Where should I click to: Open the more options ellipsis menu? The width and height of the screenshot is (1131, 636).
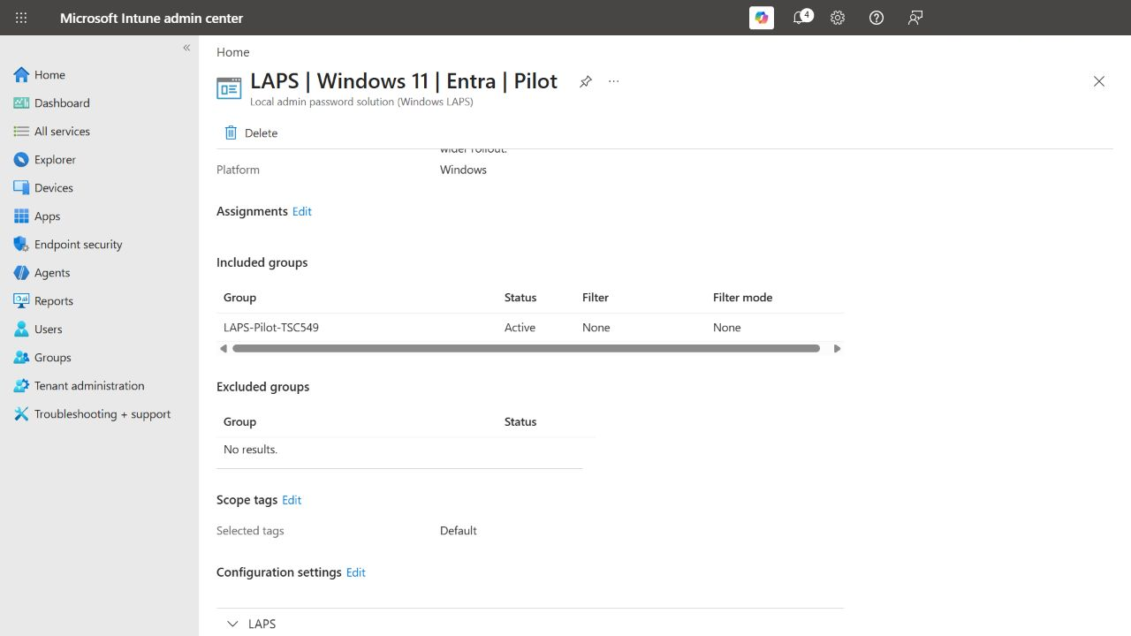(614, 81)
